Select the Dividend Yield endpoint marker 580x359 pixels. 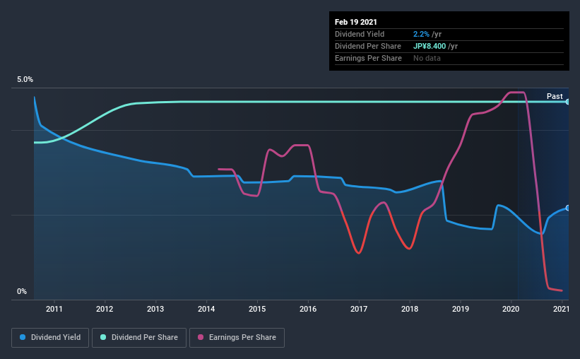(x=568, y=208)
